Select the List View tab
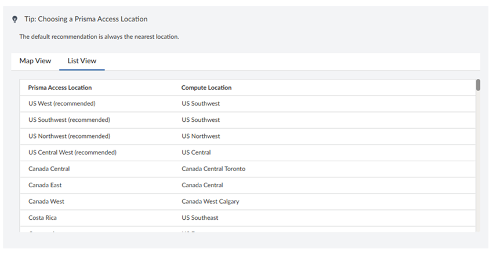Image resolution: width=493 pixels, height=254 pixels. 82,61
